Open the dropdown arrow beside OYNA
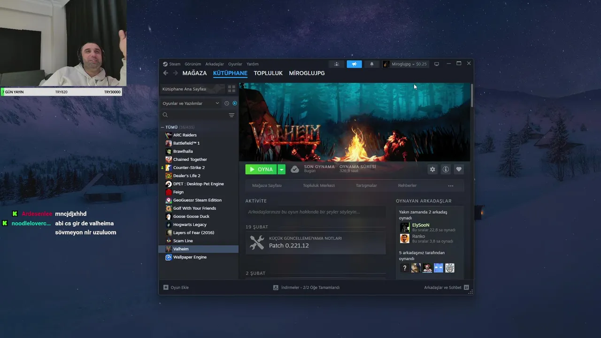 [x=281, y=169]
